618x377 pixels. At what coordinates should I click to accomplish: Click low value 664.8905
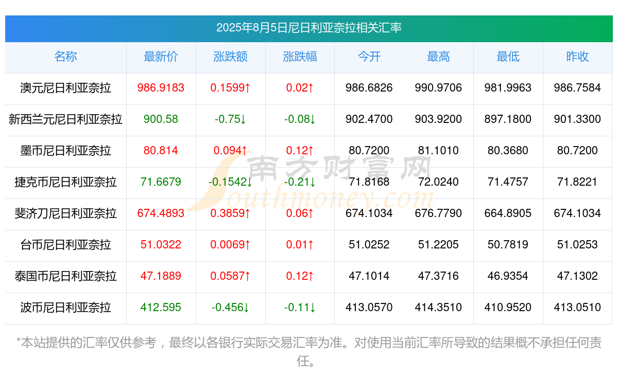(x=508, y=213)
